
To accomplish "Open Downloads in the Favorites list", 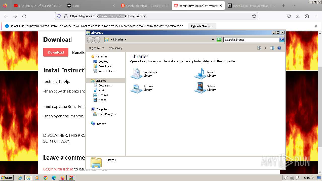I will (105, 66).
